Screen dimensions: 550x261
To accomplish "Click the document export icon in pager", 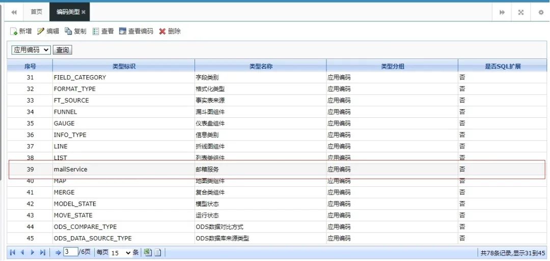I will [x=158, y=252].
